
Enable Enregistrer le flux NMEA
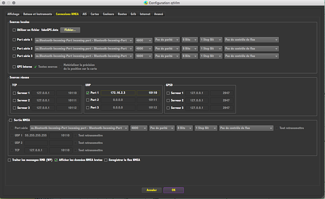pyautogui.click(x=106, y=160)
